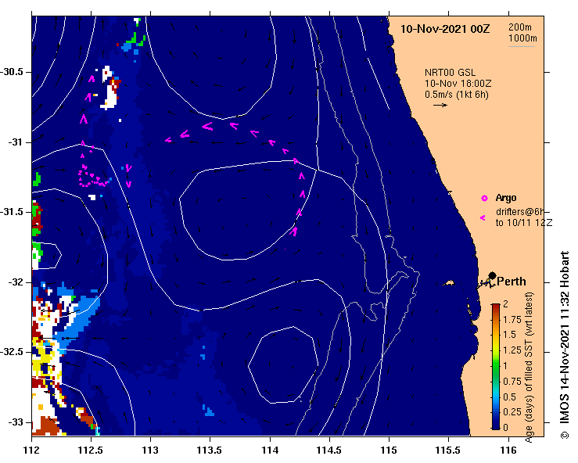Screen dimensions: 578x463
Task: Click the SST age color bar
Action: (x=496, y=367)
